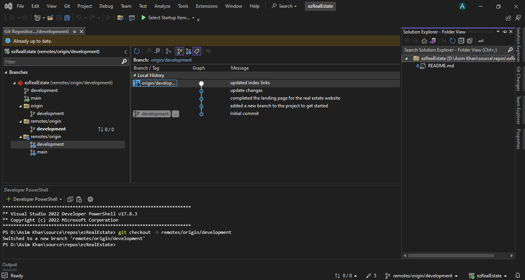Image resolution: width=525 pixels, height=280 pixels.
Task: Open the origin/development branch link
Action: pyautogui.click(x=171, y=60)
